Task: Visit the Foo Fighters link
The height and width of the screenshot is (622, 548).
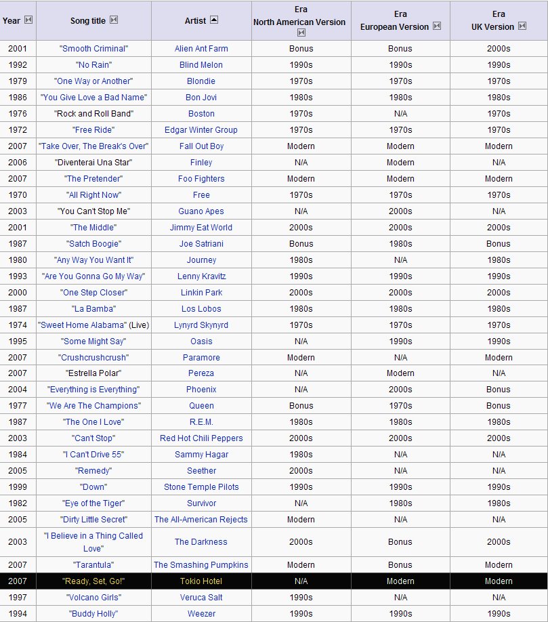Action: tap(201, 178)
